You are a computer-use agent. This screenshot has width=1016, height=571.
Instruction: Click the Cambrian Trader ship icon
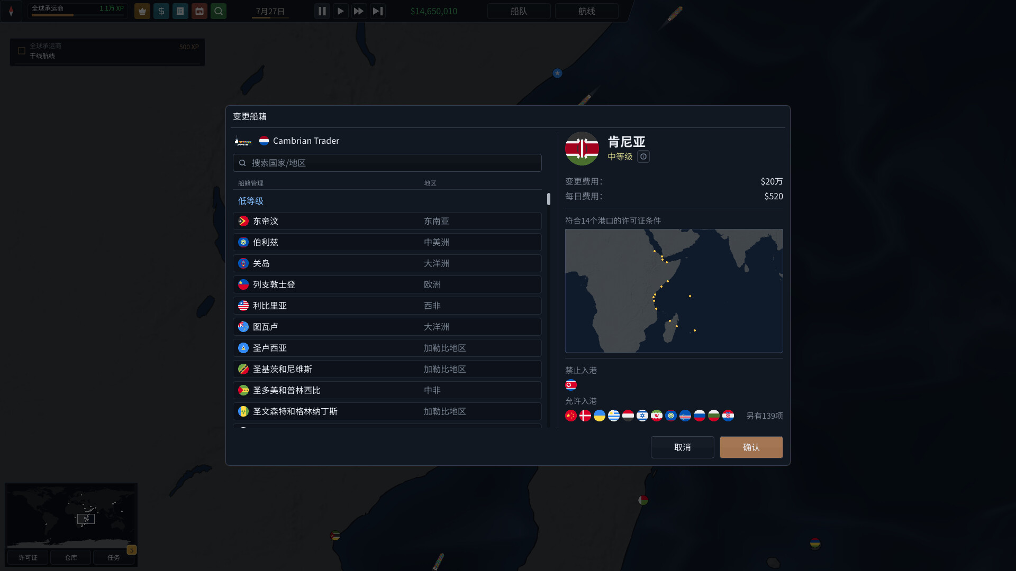coord(243,141)
